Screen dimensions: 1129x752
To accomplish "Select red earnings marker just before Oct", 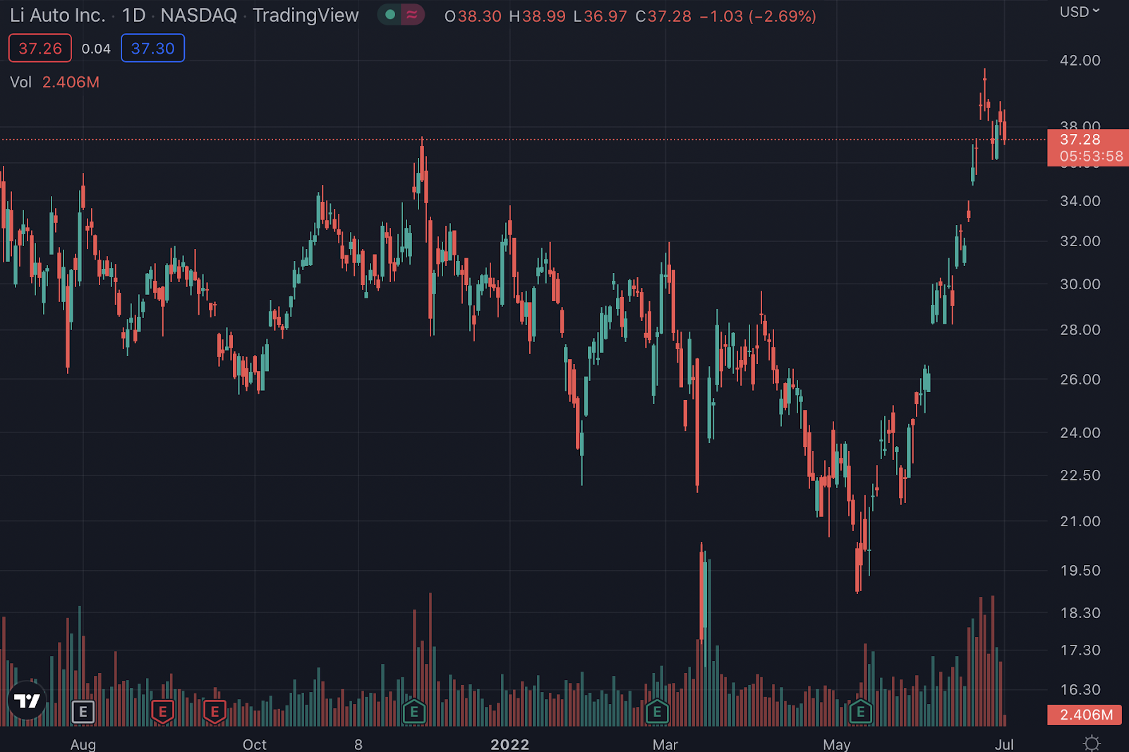I will pyautogui.click(x=215, y=712).
